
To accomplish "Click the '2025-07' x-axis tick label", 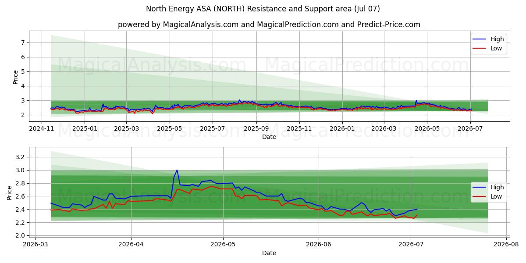I will [x=213, y=129].
